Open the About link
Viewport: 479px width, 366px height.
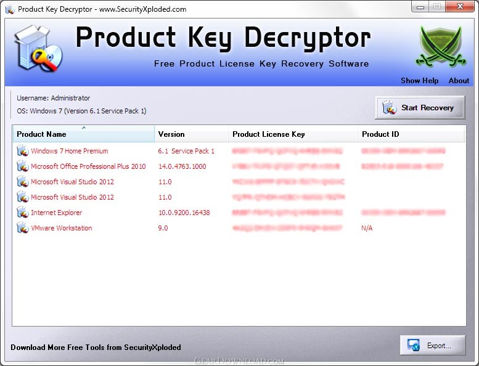(459, 81)
